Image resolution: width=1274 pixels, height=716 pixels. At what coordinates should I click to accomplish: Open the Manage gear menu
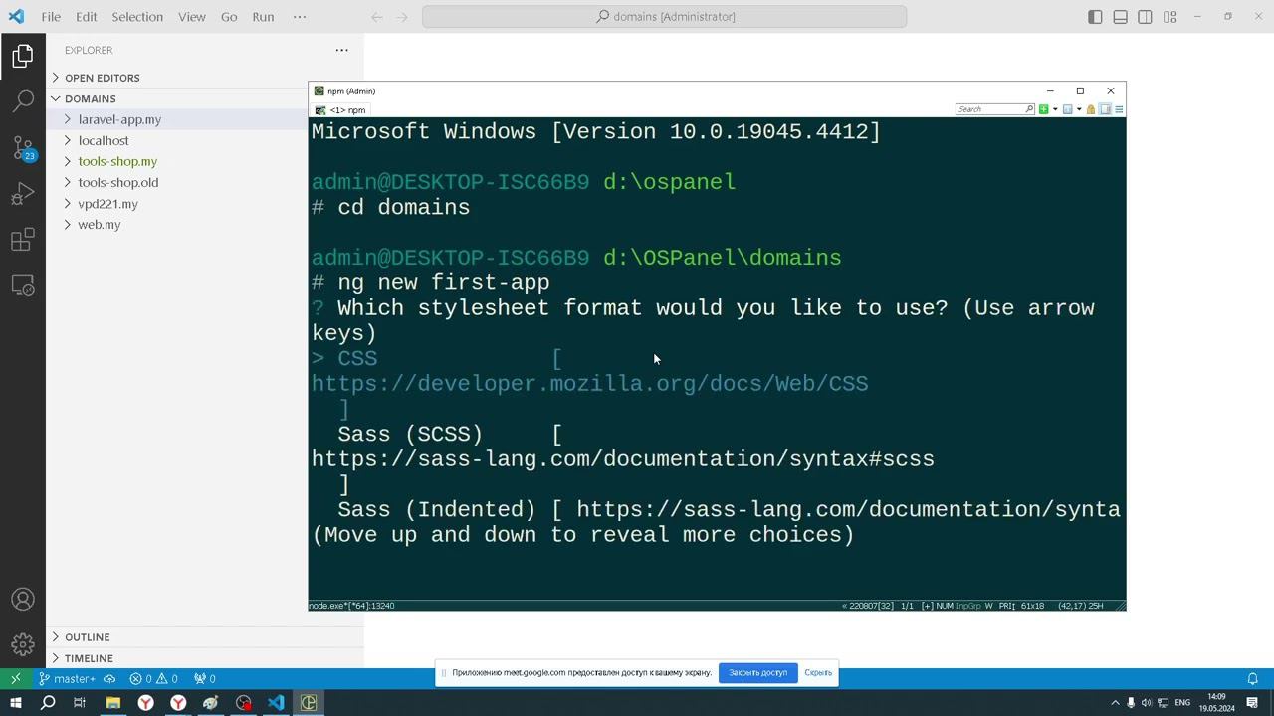[x=23, y=645]
